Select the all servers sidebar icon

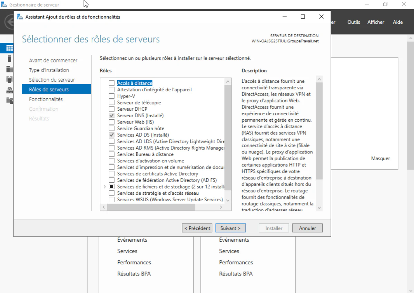[x=9, y=69]
